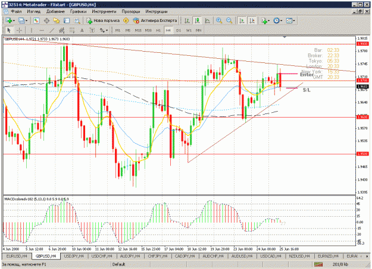Open the Navigator folder-star icon
Viewport: 372px width, 269px height.
coord(57,21)
